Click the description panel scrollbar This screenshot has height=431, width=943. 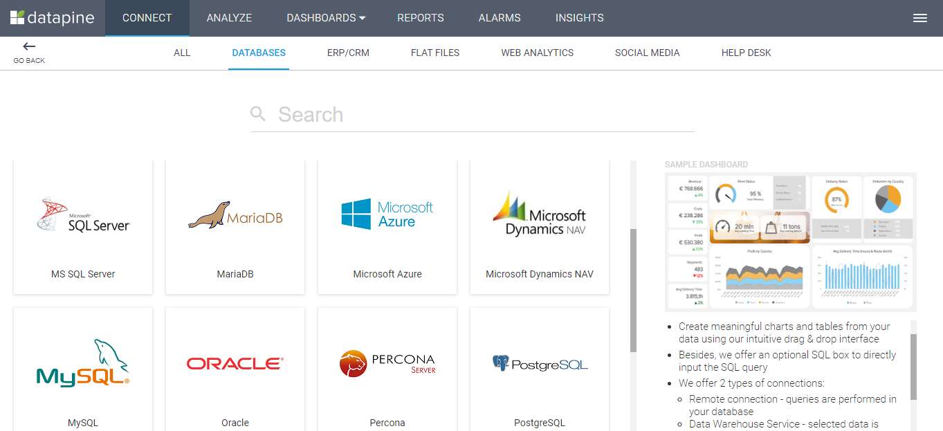pos(913,367)
